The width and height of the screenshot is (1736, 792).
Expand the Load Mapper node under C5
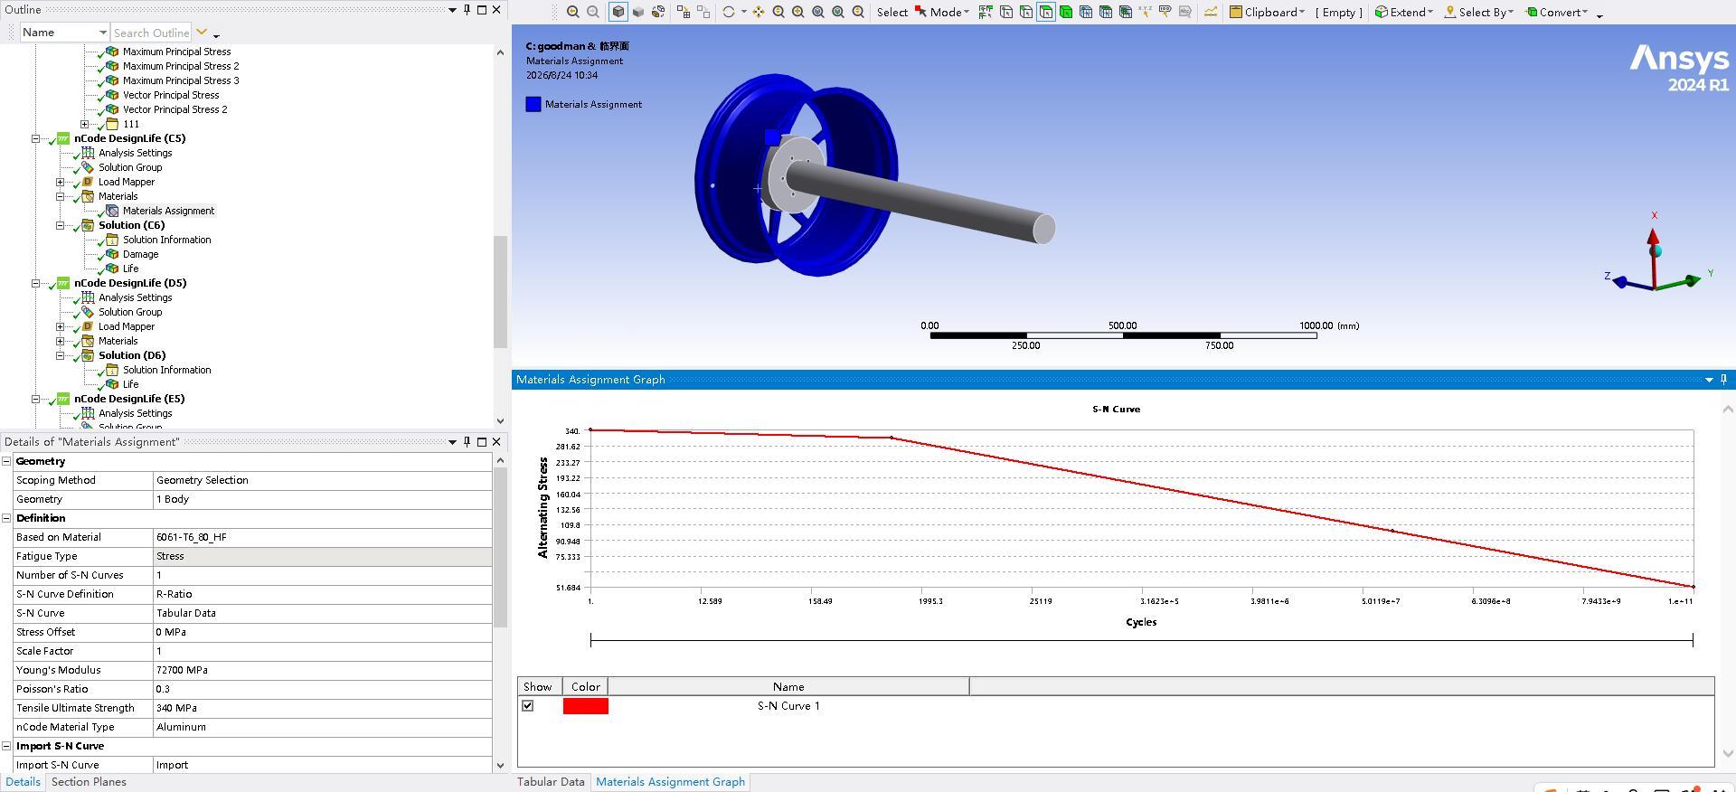click(x=61, y=182)
